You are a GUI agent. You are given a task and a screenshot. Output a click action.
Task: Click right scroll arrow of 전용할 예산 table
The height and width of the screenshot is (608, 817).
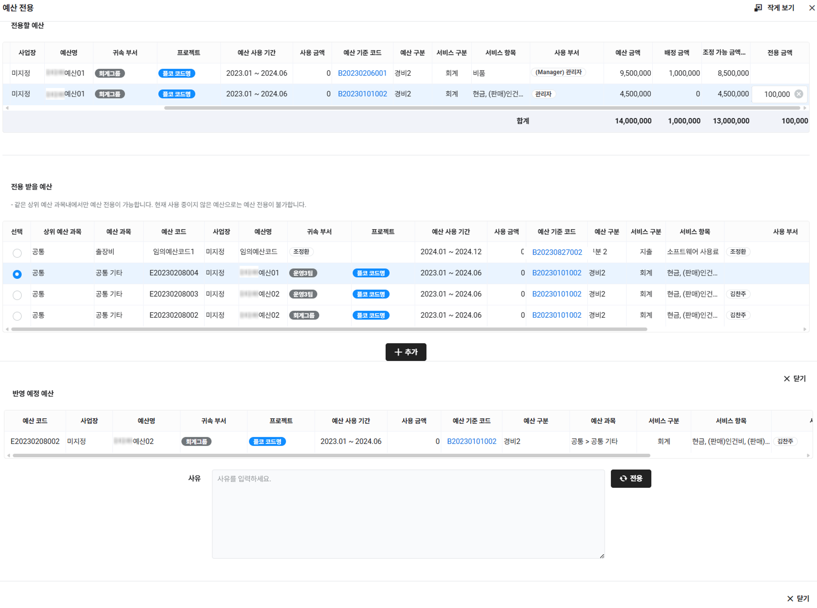point(805,108)
